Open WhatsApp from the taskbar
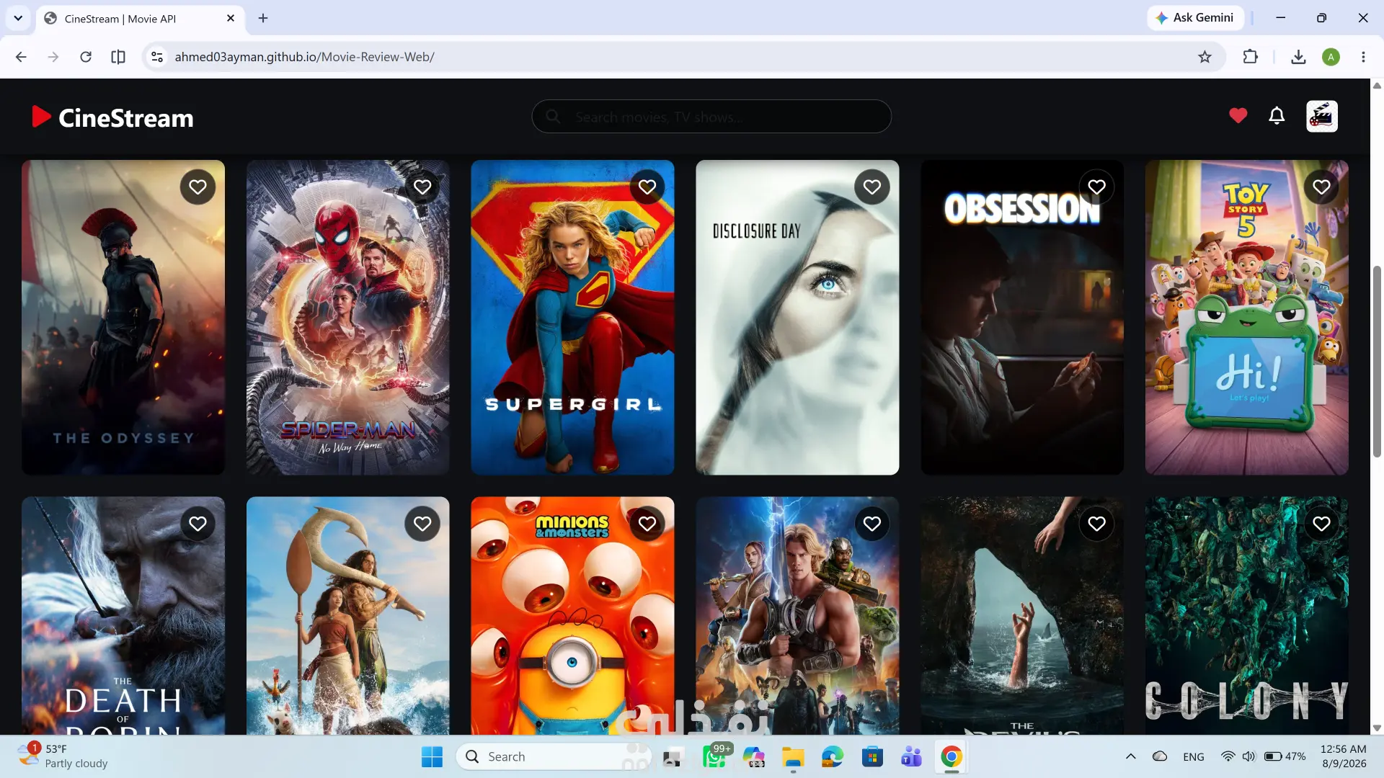Screen dimensions: 1384x778 tap(714, 757)
